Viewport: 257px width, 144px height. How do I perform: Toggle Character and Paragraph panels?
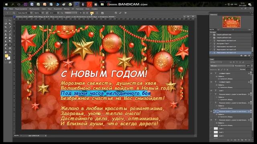[x=102, y=13]
